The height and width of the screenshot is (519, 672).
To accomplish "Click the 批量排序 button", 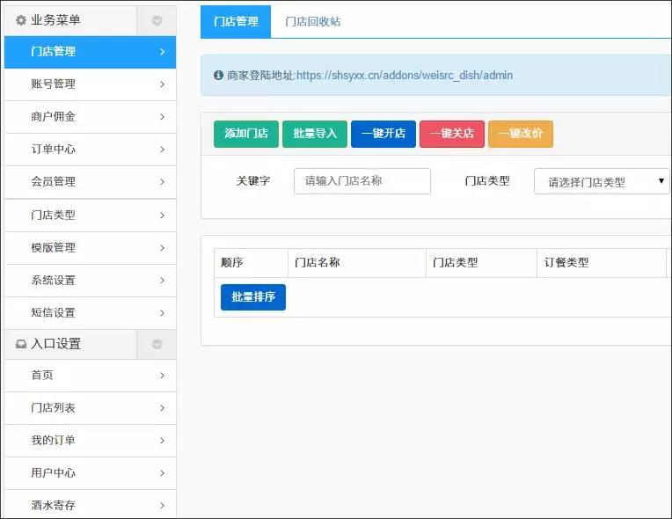I will click(x=253, y=297).
